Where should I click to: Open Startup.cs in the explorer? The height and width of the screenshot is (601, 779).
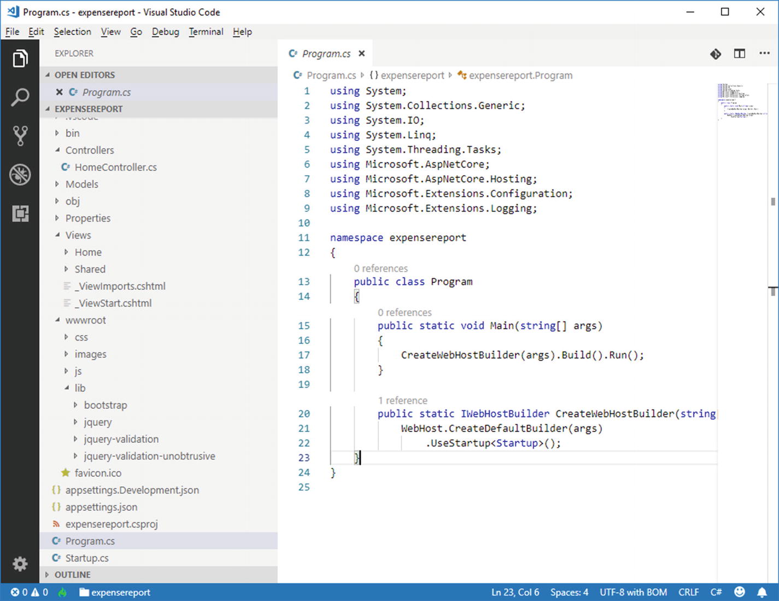(x=87, y=558)
